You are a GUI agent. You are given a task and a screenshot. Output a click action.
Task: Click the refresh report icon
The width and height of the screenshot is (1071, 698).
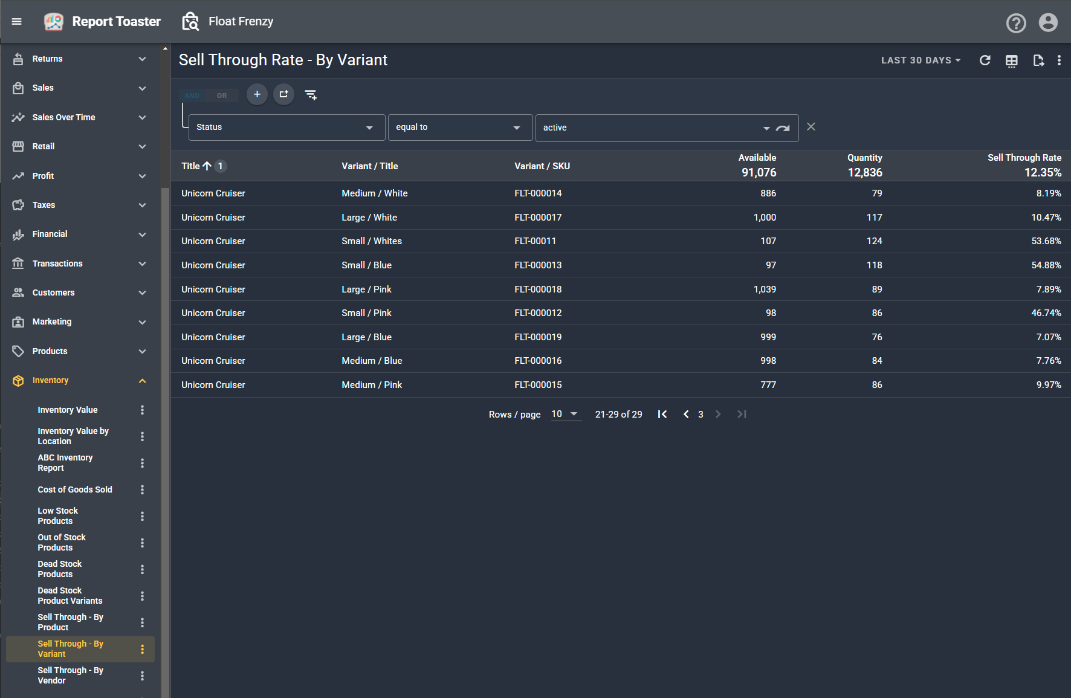(985, 60)
